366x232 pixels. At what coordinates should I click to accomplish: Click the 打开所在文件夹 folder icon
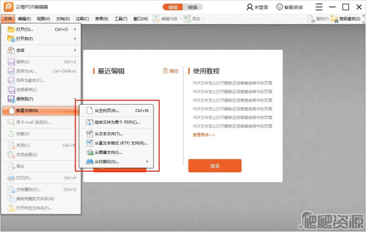[11, 208]
